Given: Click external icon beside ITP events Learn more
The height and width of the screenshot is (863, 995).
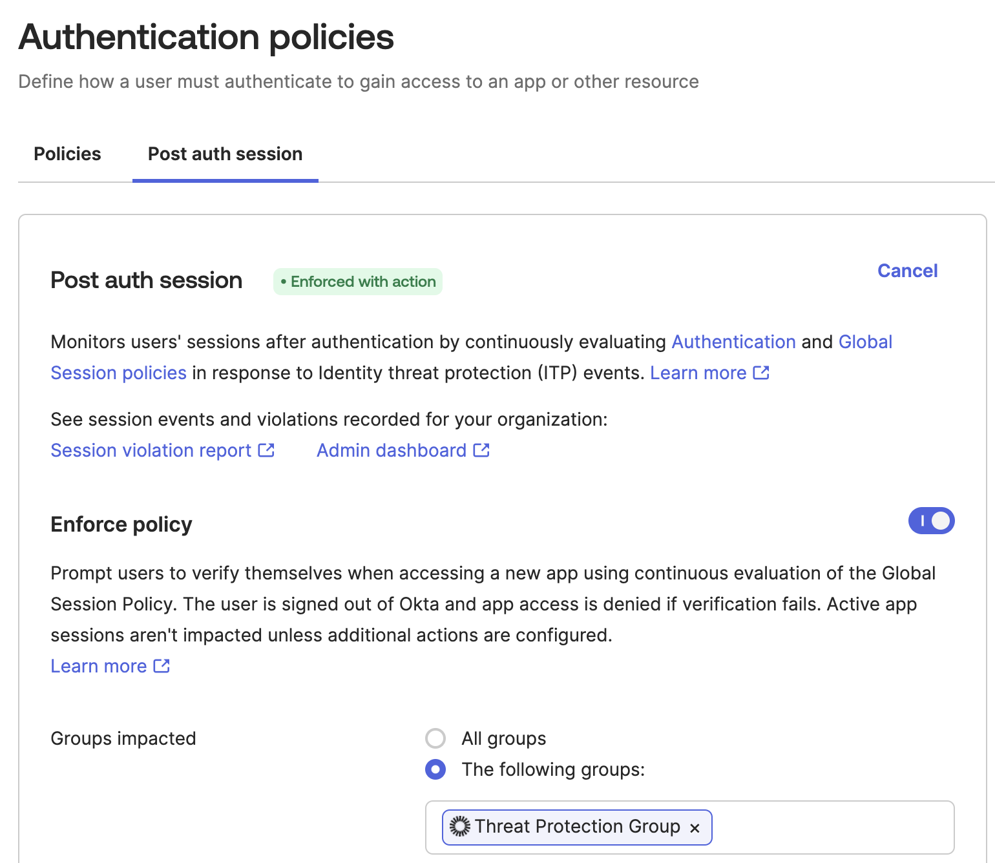Looking at the screenshot, I should [x=761, y=373].
